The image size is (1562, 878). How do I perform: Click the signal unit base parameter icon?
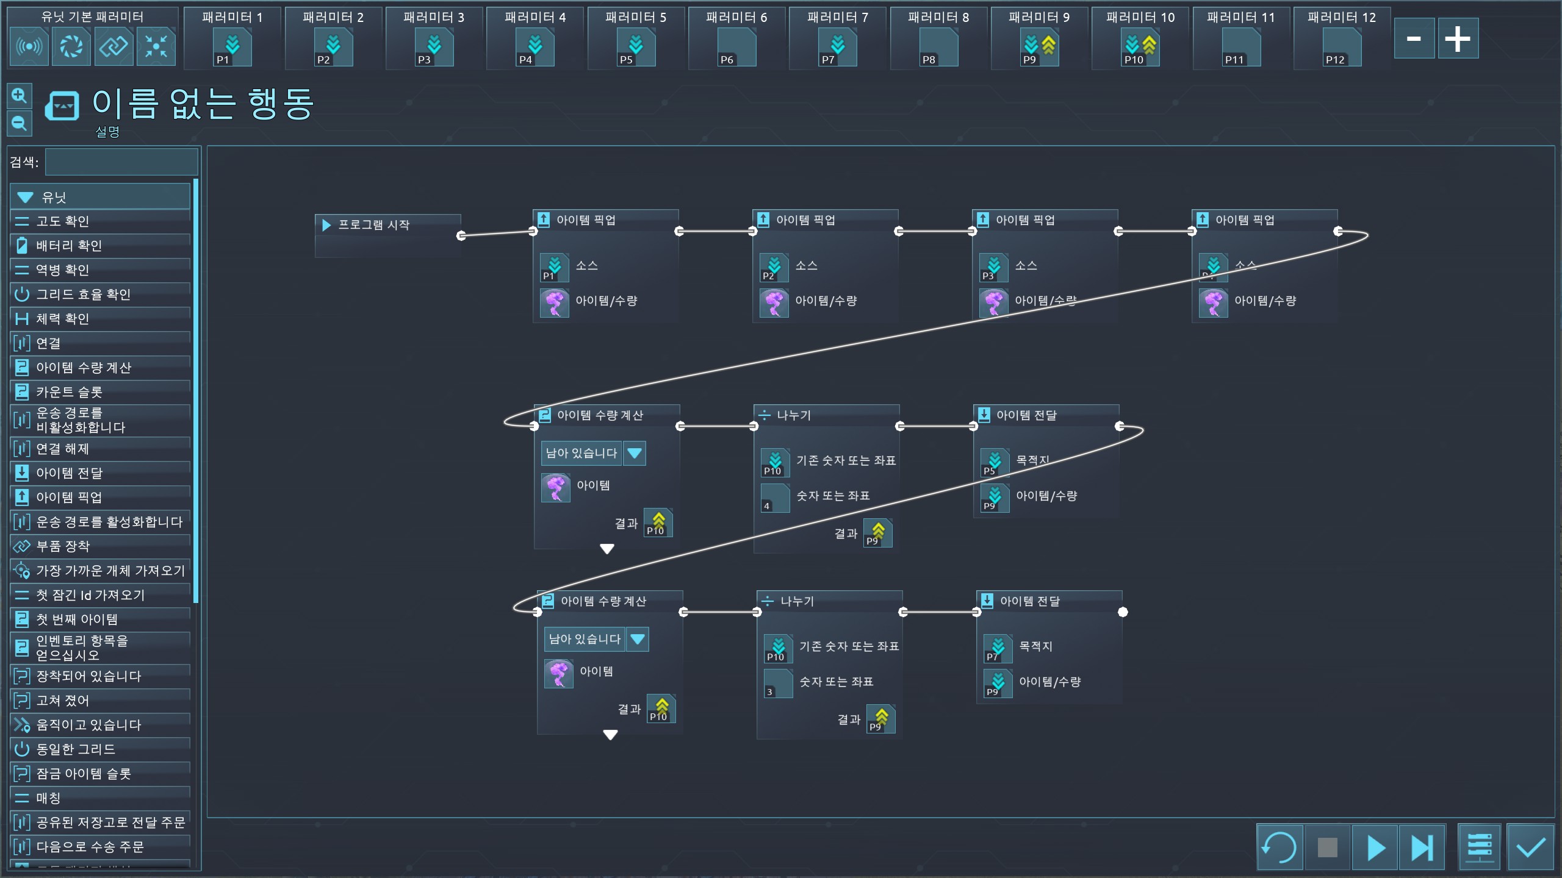tap(29, 46)
